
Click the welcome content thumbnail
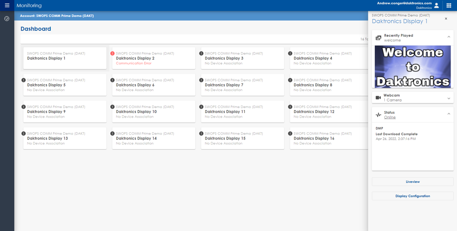click(413, 67)
